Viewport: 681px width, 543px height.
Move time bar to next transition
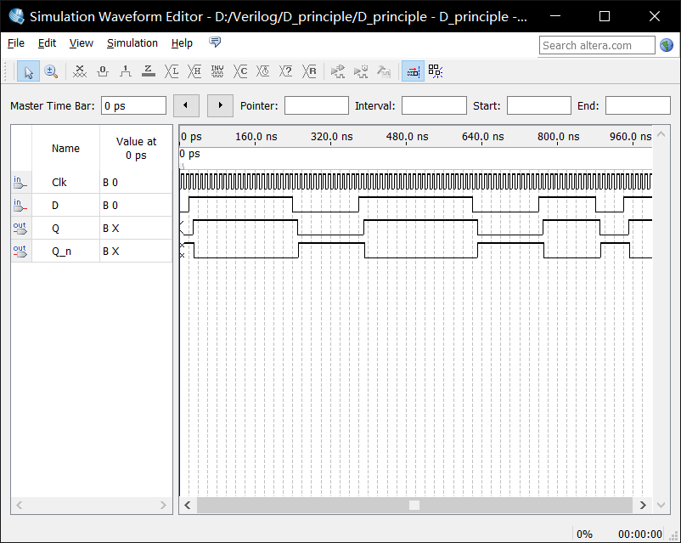220,105
